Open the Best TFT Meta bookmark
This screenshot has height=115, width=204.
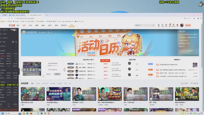80,21
